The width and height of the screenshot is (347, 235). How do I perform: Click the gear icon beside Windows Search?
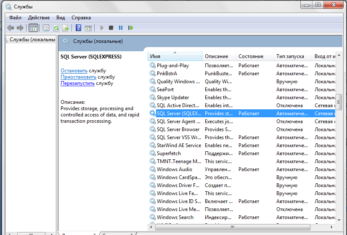(153, 217)
